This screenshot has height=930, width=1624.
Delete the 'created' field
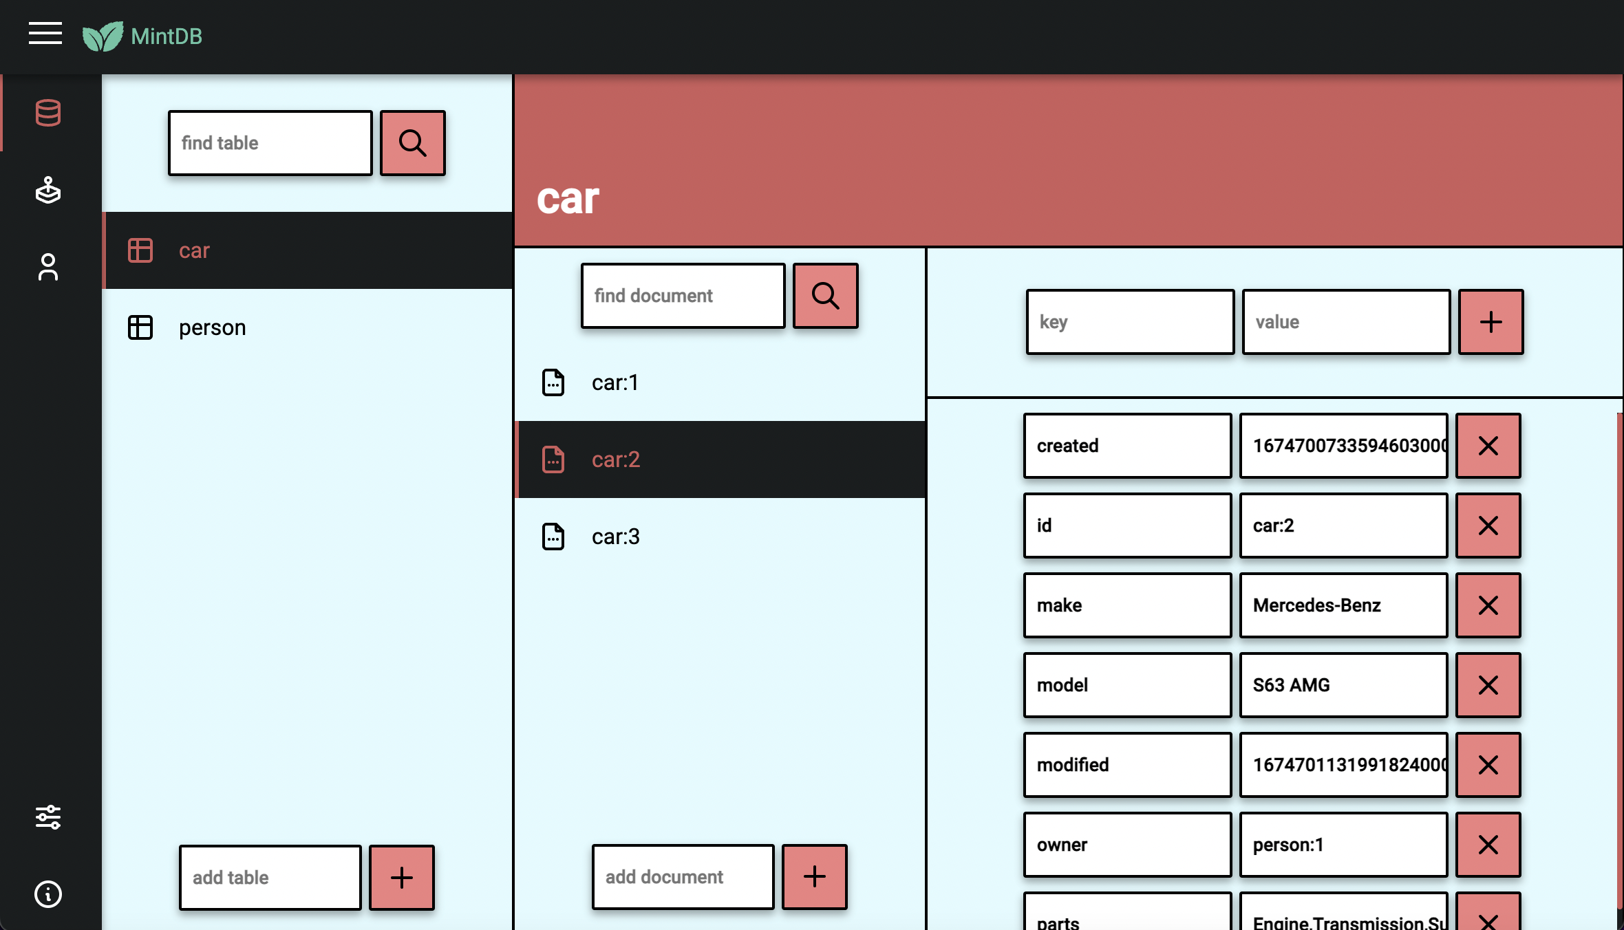[1488, 446]
